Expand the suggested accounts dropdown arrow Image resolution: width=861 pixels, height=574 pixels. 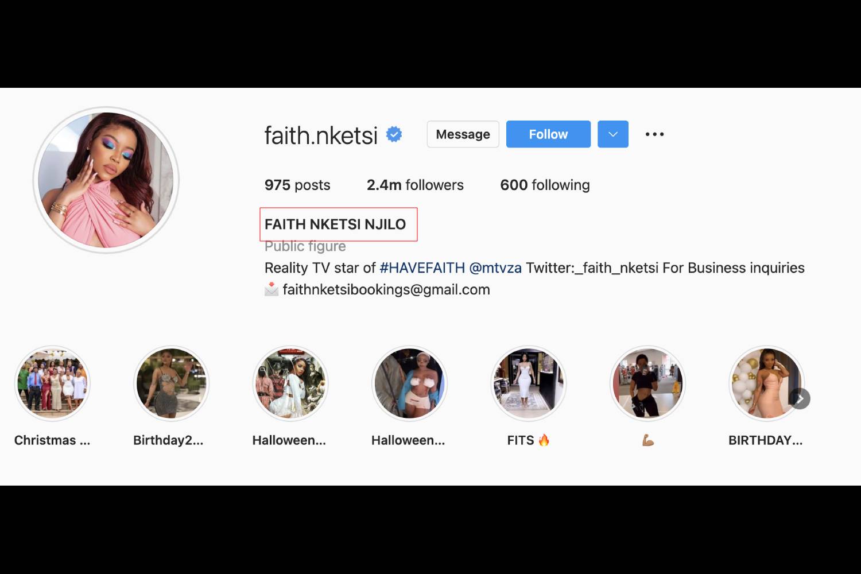[x=613, y=134]
